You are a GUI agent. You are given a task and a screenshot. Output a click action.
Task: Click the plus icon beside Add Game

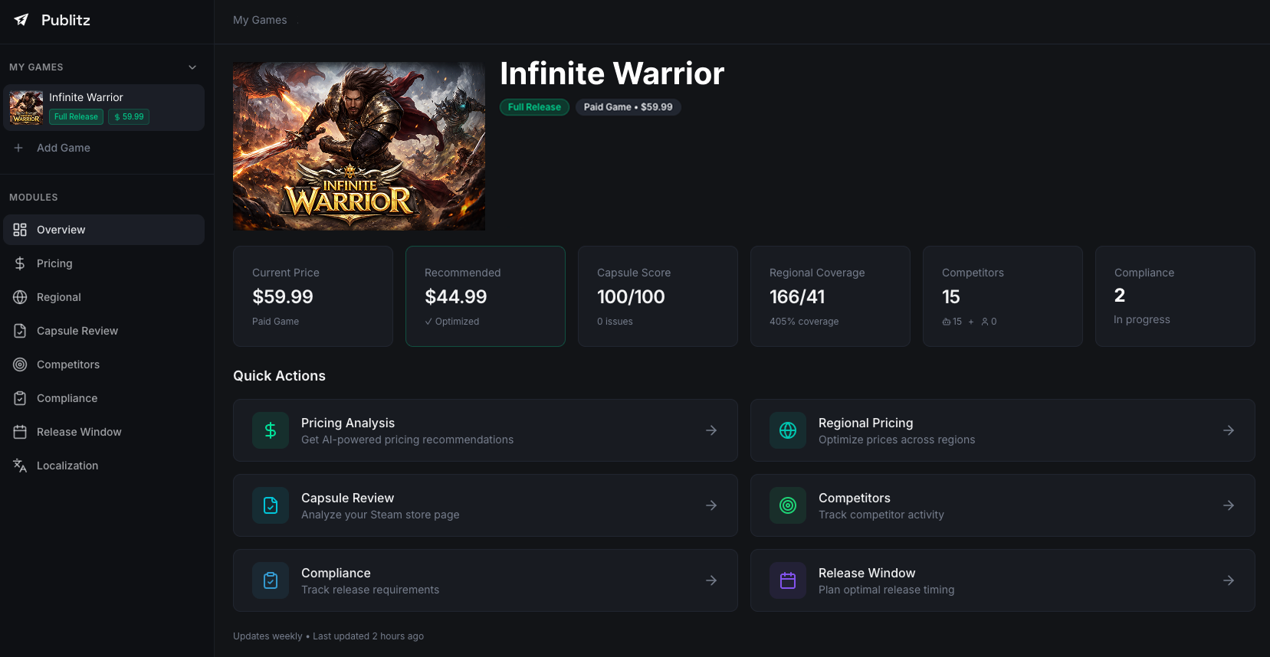click(18, 148)
